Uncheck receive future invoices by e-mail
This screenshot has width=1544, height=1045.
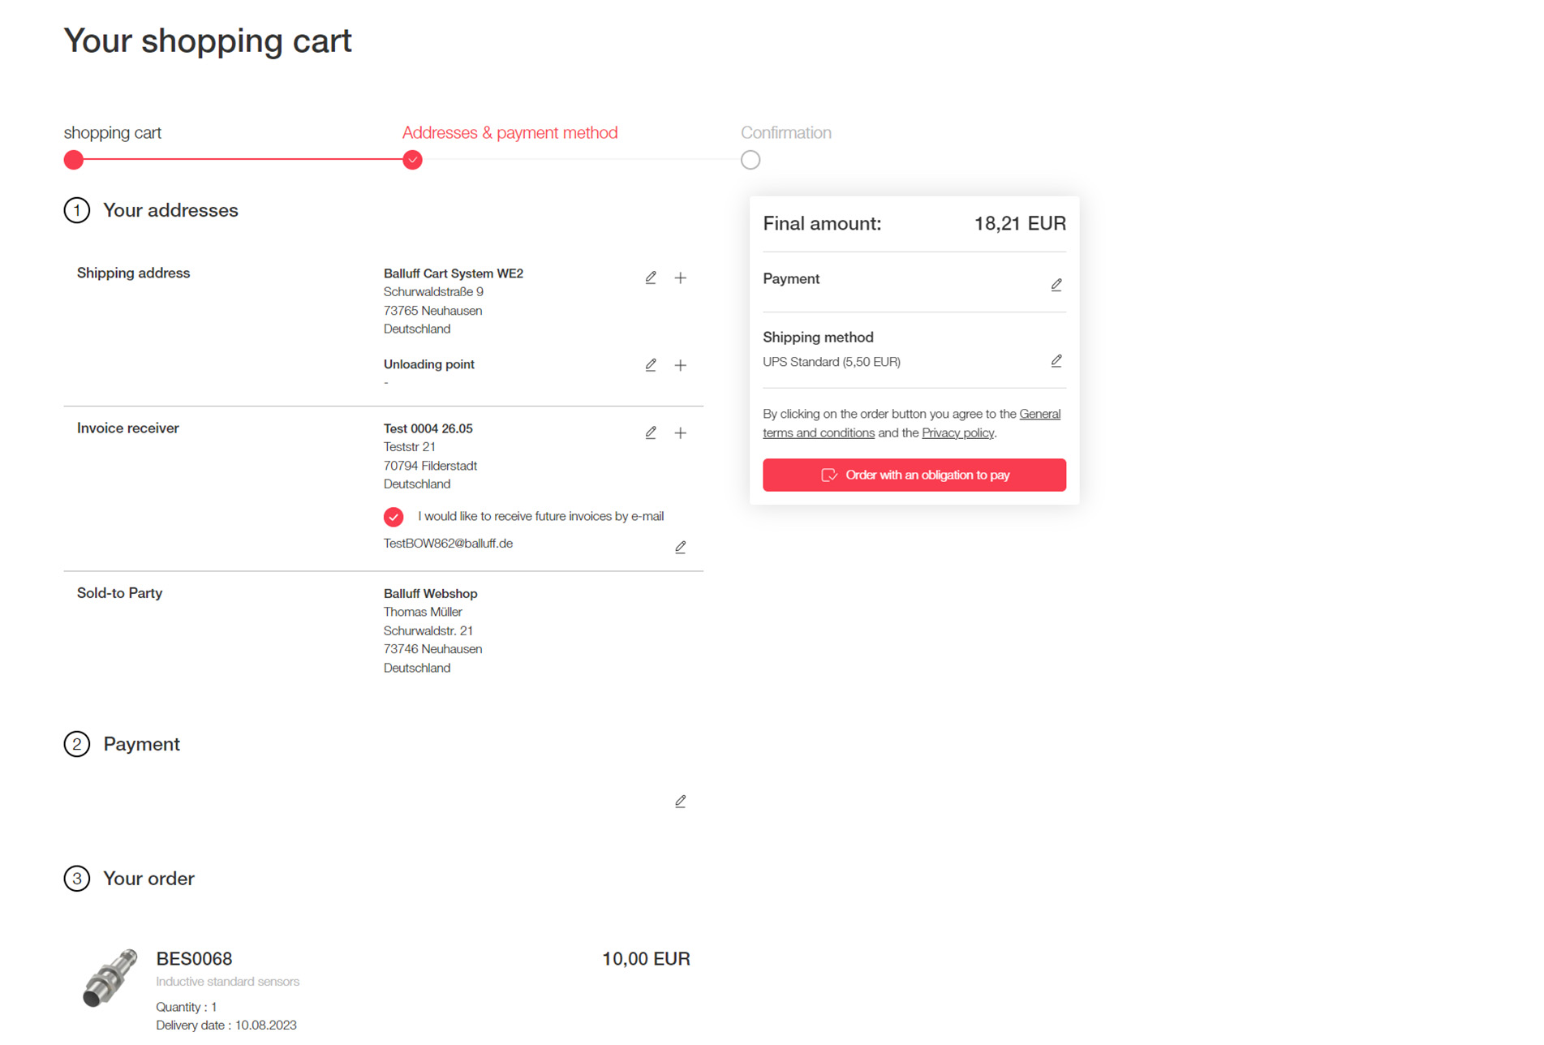tap(394, 517)
